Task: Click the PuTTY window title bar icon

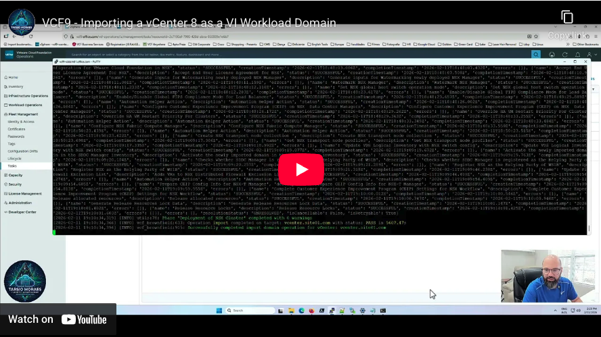Action: (x=56, y=61)
